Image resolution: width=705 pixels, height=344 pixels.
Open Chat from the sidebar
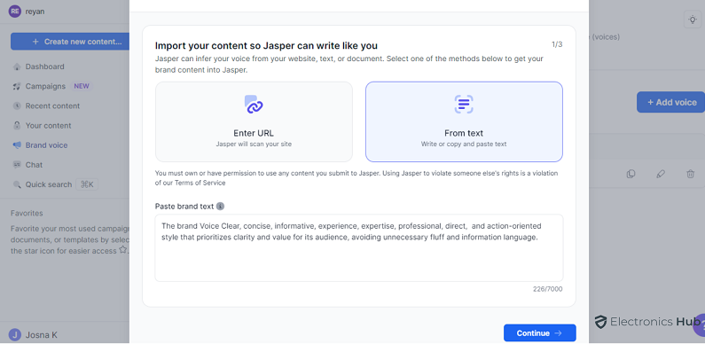point(34,165)
